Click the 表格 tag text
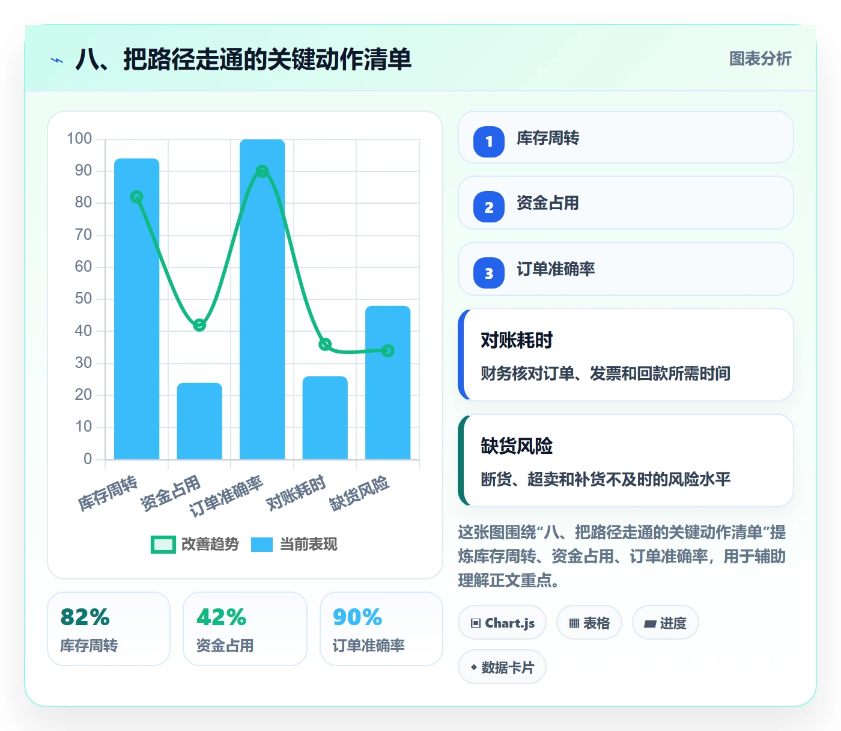The image size is (841, 731). pos(597,623)
